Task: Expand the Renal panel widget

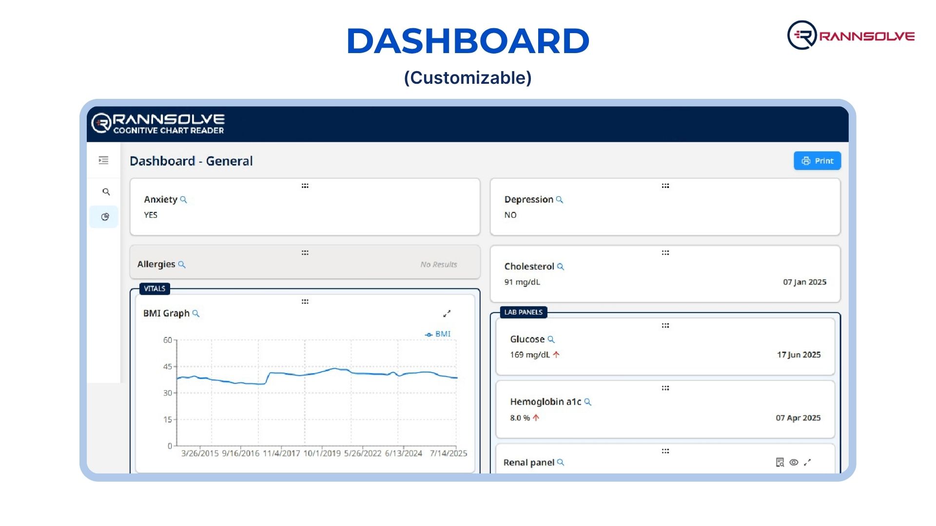Action: click(807, 462)
